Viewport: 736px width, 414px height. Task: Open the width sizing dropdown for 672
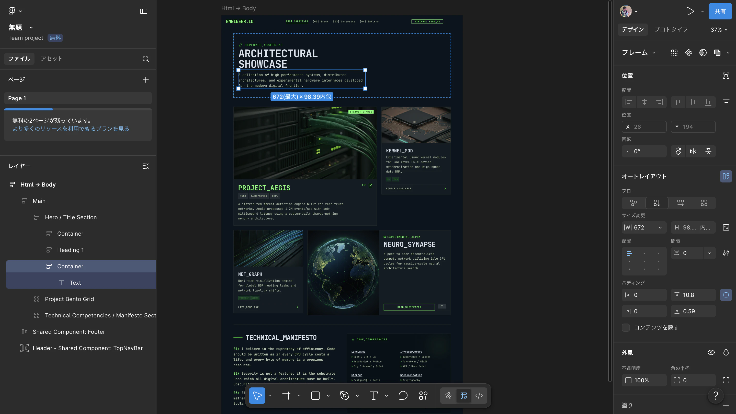coord(660,227)
